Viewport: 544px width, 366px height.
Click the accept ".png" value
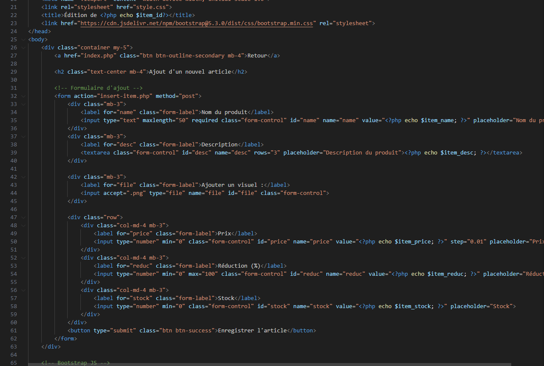click(x=136, y=193)
